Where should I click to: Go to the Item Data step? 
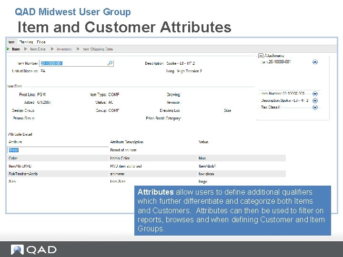[38, 49]
